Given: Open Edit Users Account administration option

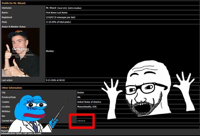Looking at the screenshot, I should tap(32, 133).
